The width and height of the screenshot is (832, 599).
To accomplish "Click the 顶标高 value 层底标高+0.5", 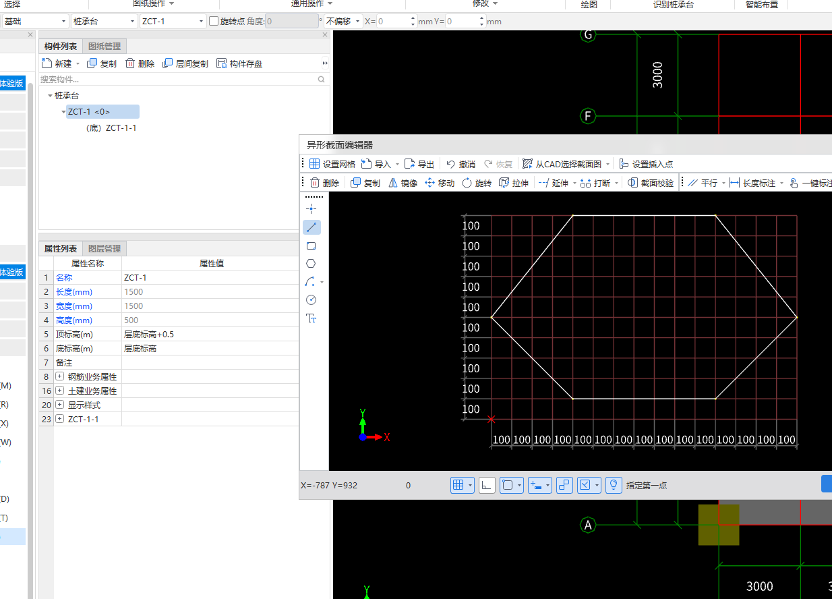I will click(211, 334).
